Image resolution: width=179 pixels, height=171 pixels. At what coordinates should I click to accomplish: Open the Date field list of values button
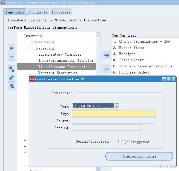coord(117,106)
